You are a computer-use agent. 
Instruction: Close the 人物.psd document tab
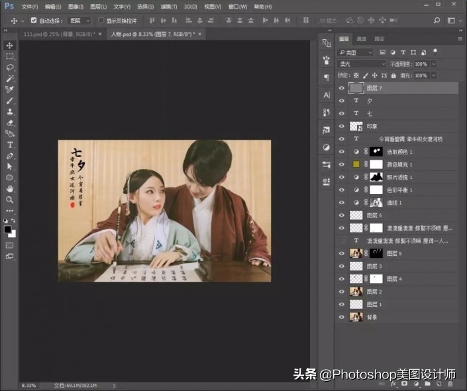[200, 34]
